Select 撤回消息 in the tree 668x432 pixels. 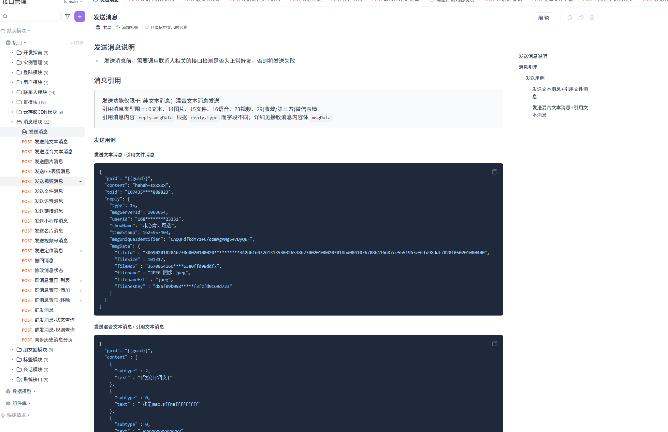(44, 261)
